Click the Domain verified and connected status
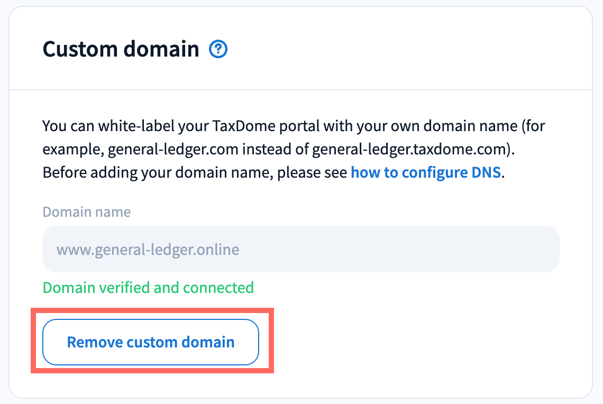This screenshot has width=603, height=404. tap(148, 288)
